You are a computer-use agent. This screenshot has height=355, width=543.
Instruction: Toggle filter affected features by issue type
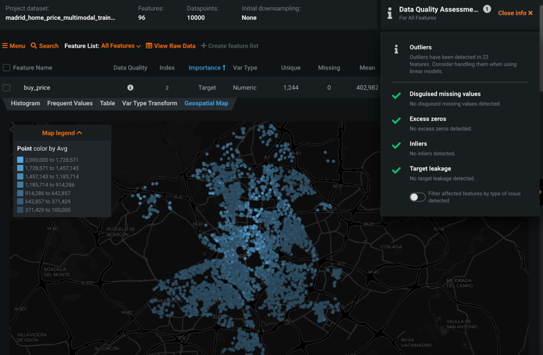417,197
